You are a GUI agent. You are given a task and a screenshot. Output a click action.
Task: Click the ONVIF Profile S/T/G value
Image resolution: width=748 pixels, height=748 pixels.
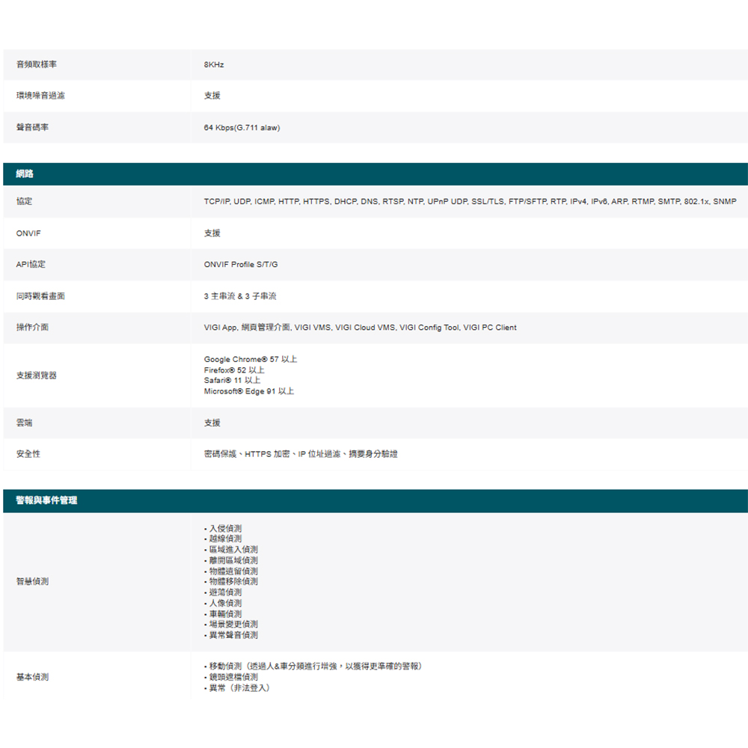coord(241,265)
